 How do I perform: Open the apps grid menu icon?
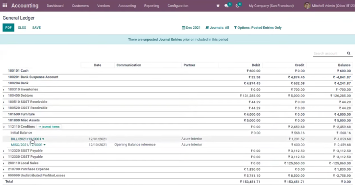pyautogui.click(x=5, y=5)
